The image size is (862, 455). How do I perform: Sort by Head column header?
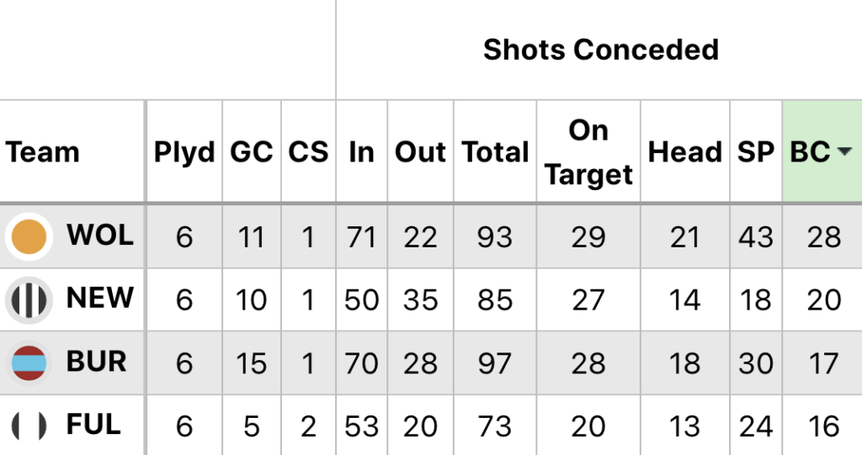pyautogui.click(x=684, y=152)
